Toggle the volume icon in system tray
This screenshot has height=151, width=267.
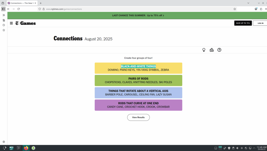click(237, 148)
